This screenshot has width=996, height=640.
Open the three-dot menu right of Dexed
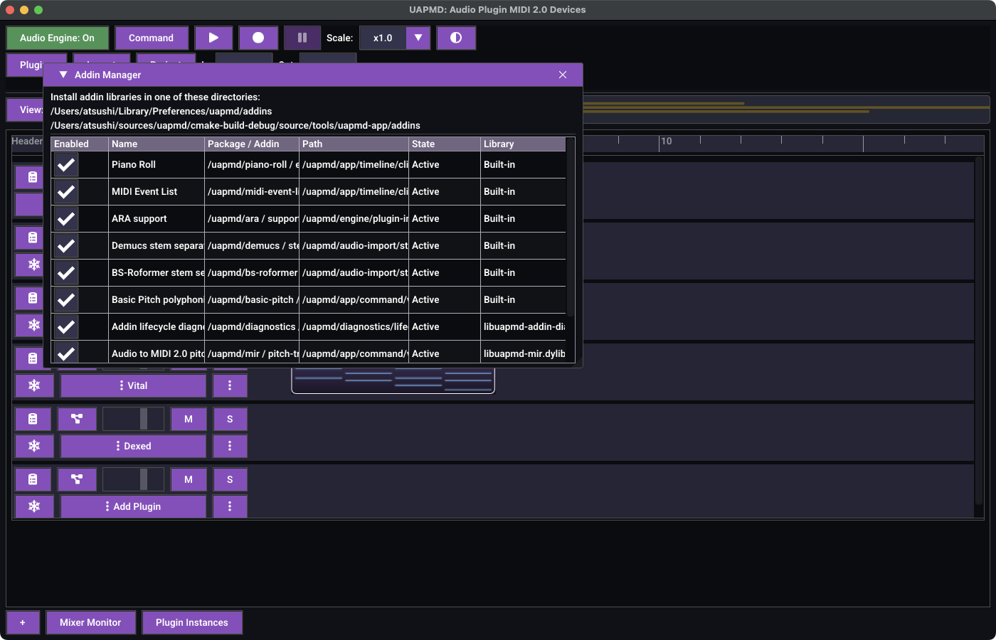click(x=230, y=446)
